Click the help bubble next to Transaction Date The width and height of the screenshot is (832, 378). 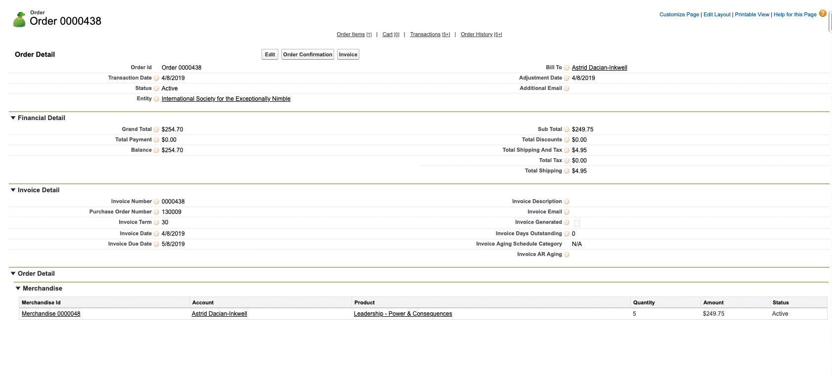pyautogui.click(x=156, y=78)
